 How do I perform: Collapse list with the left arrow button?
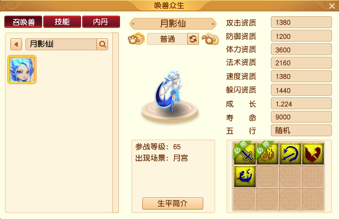pyautogui.click(x=16, y=44)
